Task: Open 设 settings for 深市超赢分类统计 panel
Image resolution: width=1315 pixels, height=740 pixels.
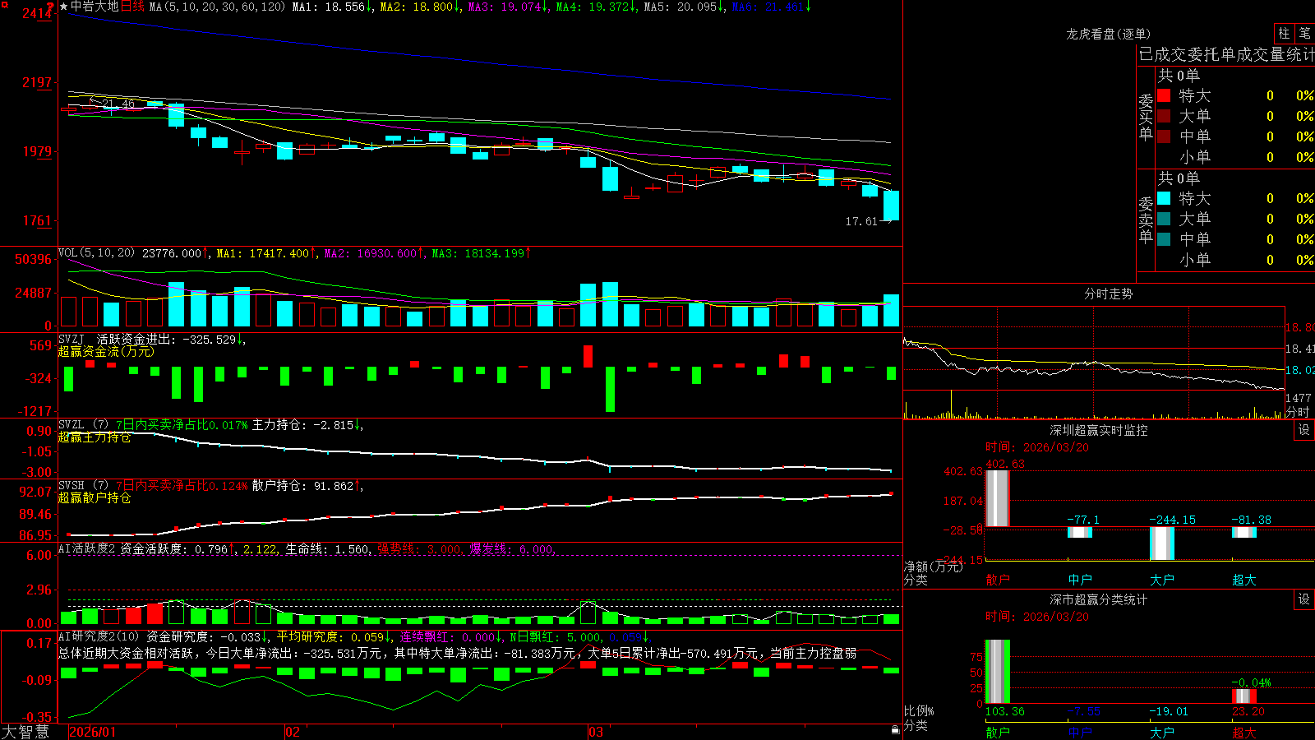Action: click(x=1304, y=599)
